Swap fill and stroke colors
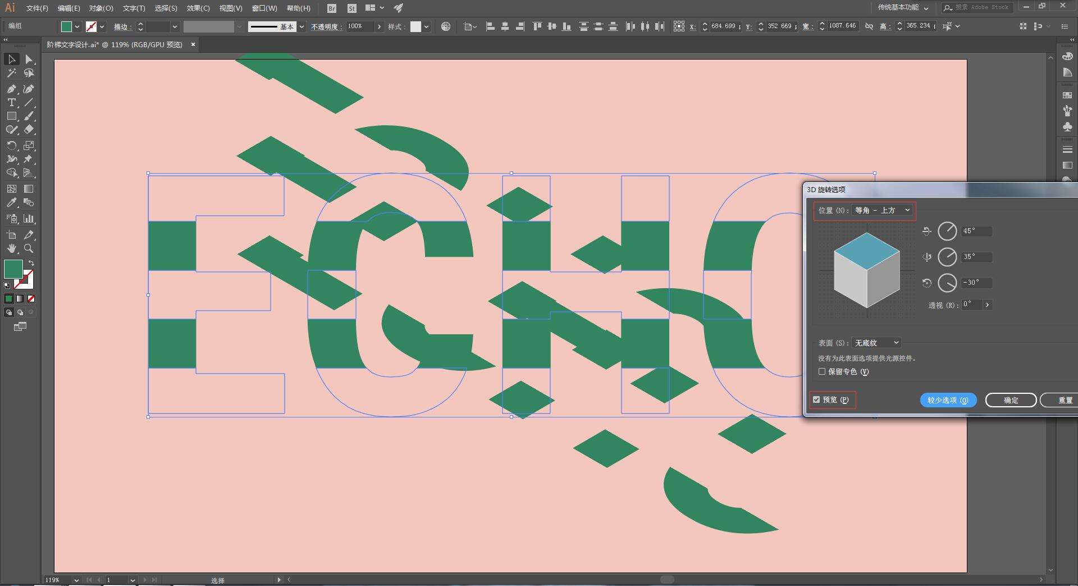 [x=31, y=263]
